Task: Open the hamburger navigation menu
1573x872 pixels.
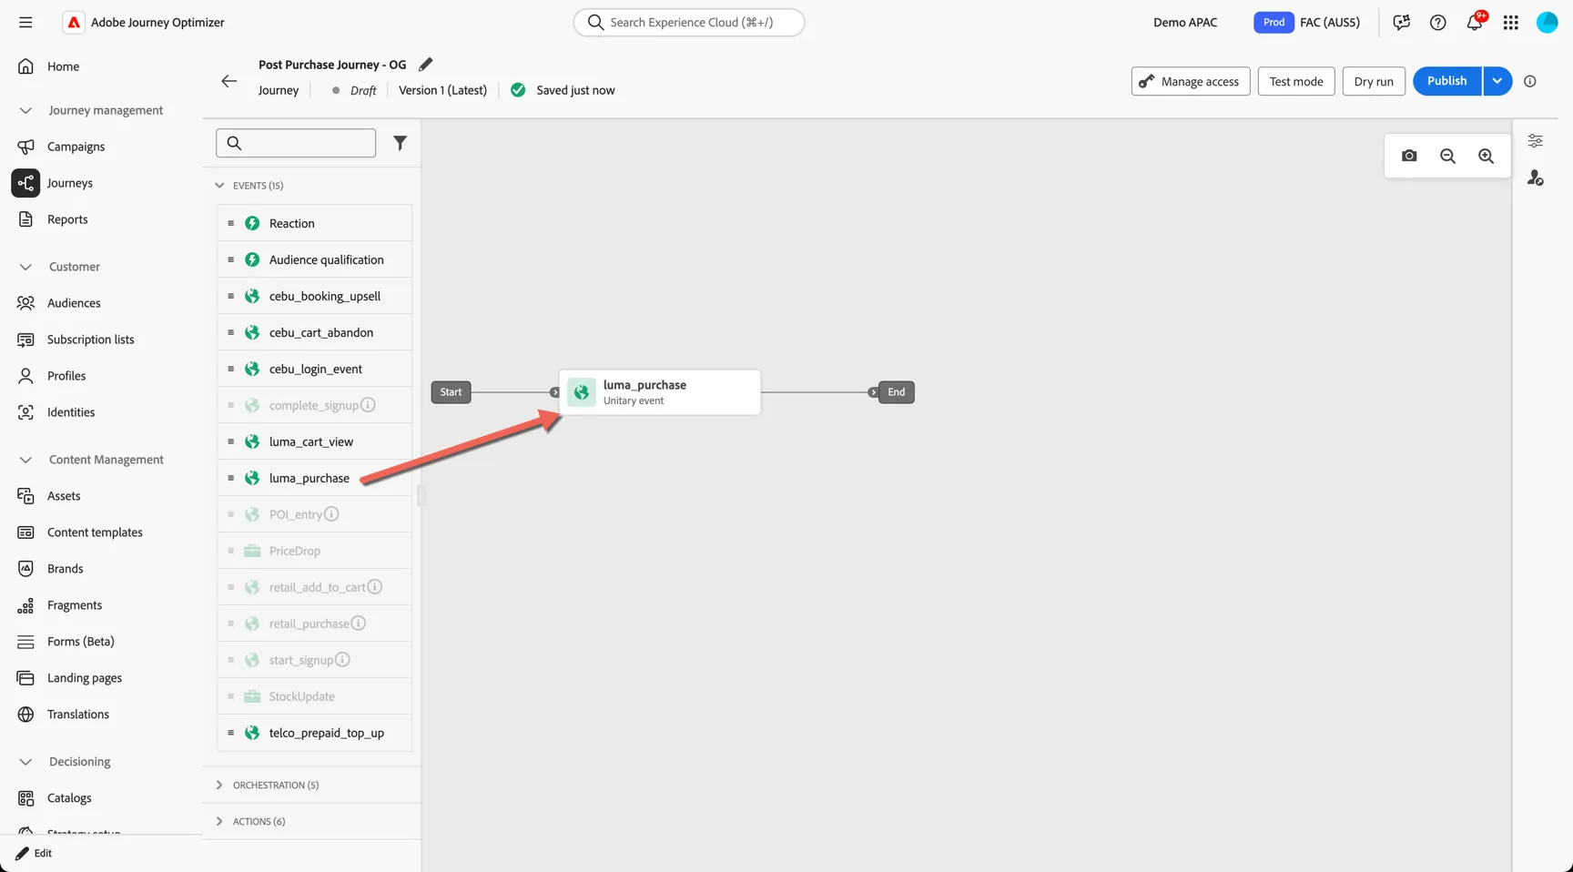Action: (x=25, y=22)
